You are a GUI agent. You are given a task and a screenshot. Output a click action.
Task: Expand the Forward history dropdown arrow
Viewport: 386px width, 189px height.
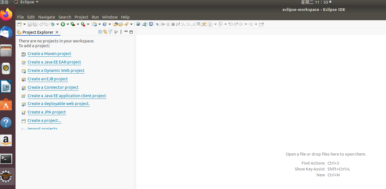click(256, 24)
